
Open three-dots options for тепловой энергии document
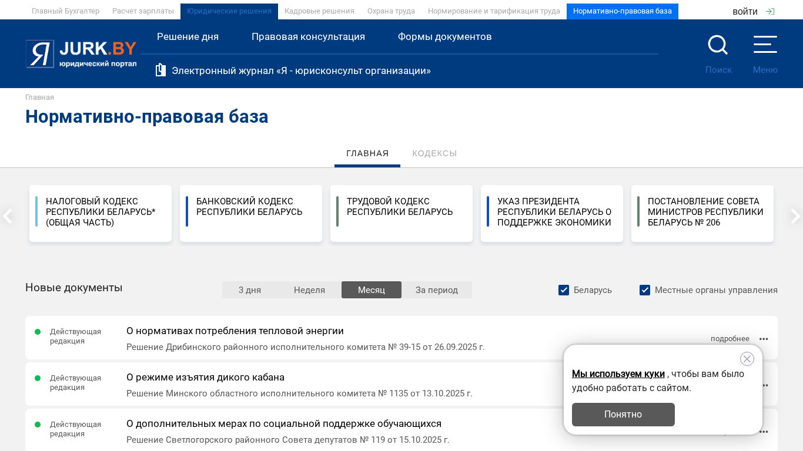[764, 339]
